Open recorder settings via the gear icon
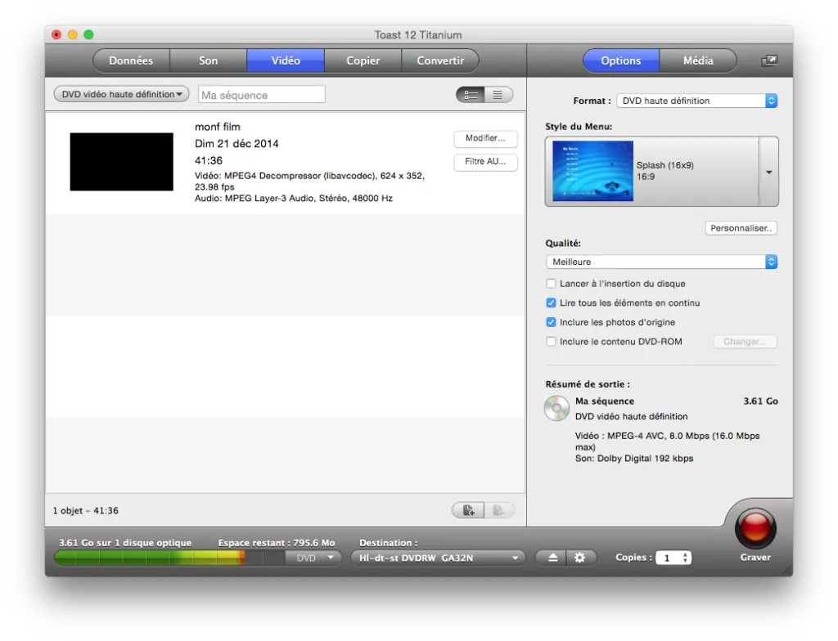Screen dimensions: 838x641 pyautogui.click(x=580, y=557)
